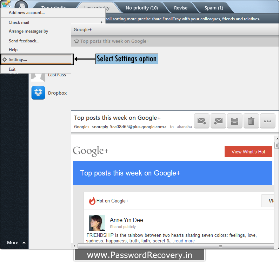
Task: Choose Exit in the menu
Action: pos(12,69)
